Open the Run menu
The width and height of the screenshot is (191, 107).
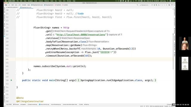click(x=56, y=1)
